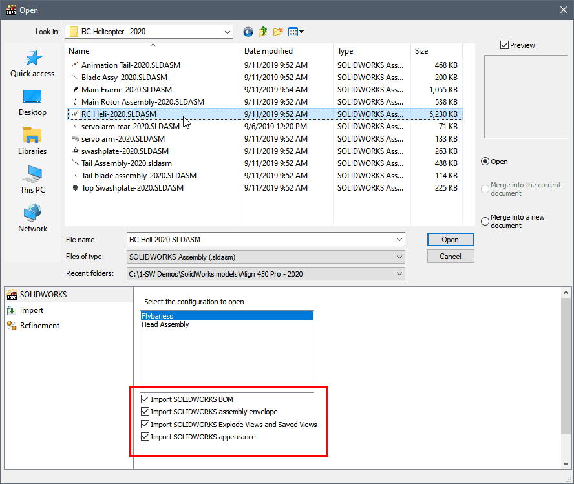Click the Tail blade assembly-2020 file icon
Viewport: 574px width, 484px height.
coord(75,176)
